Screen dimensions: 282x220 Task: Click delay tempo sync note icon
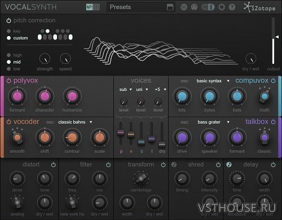[229, 165]
